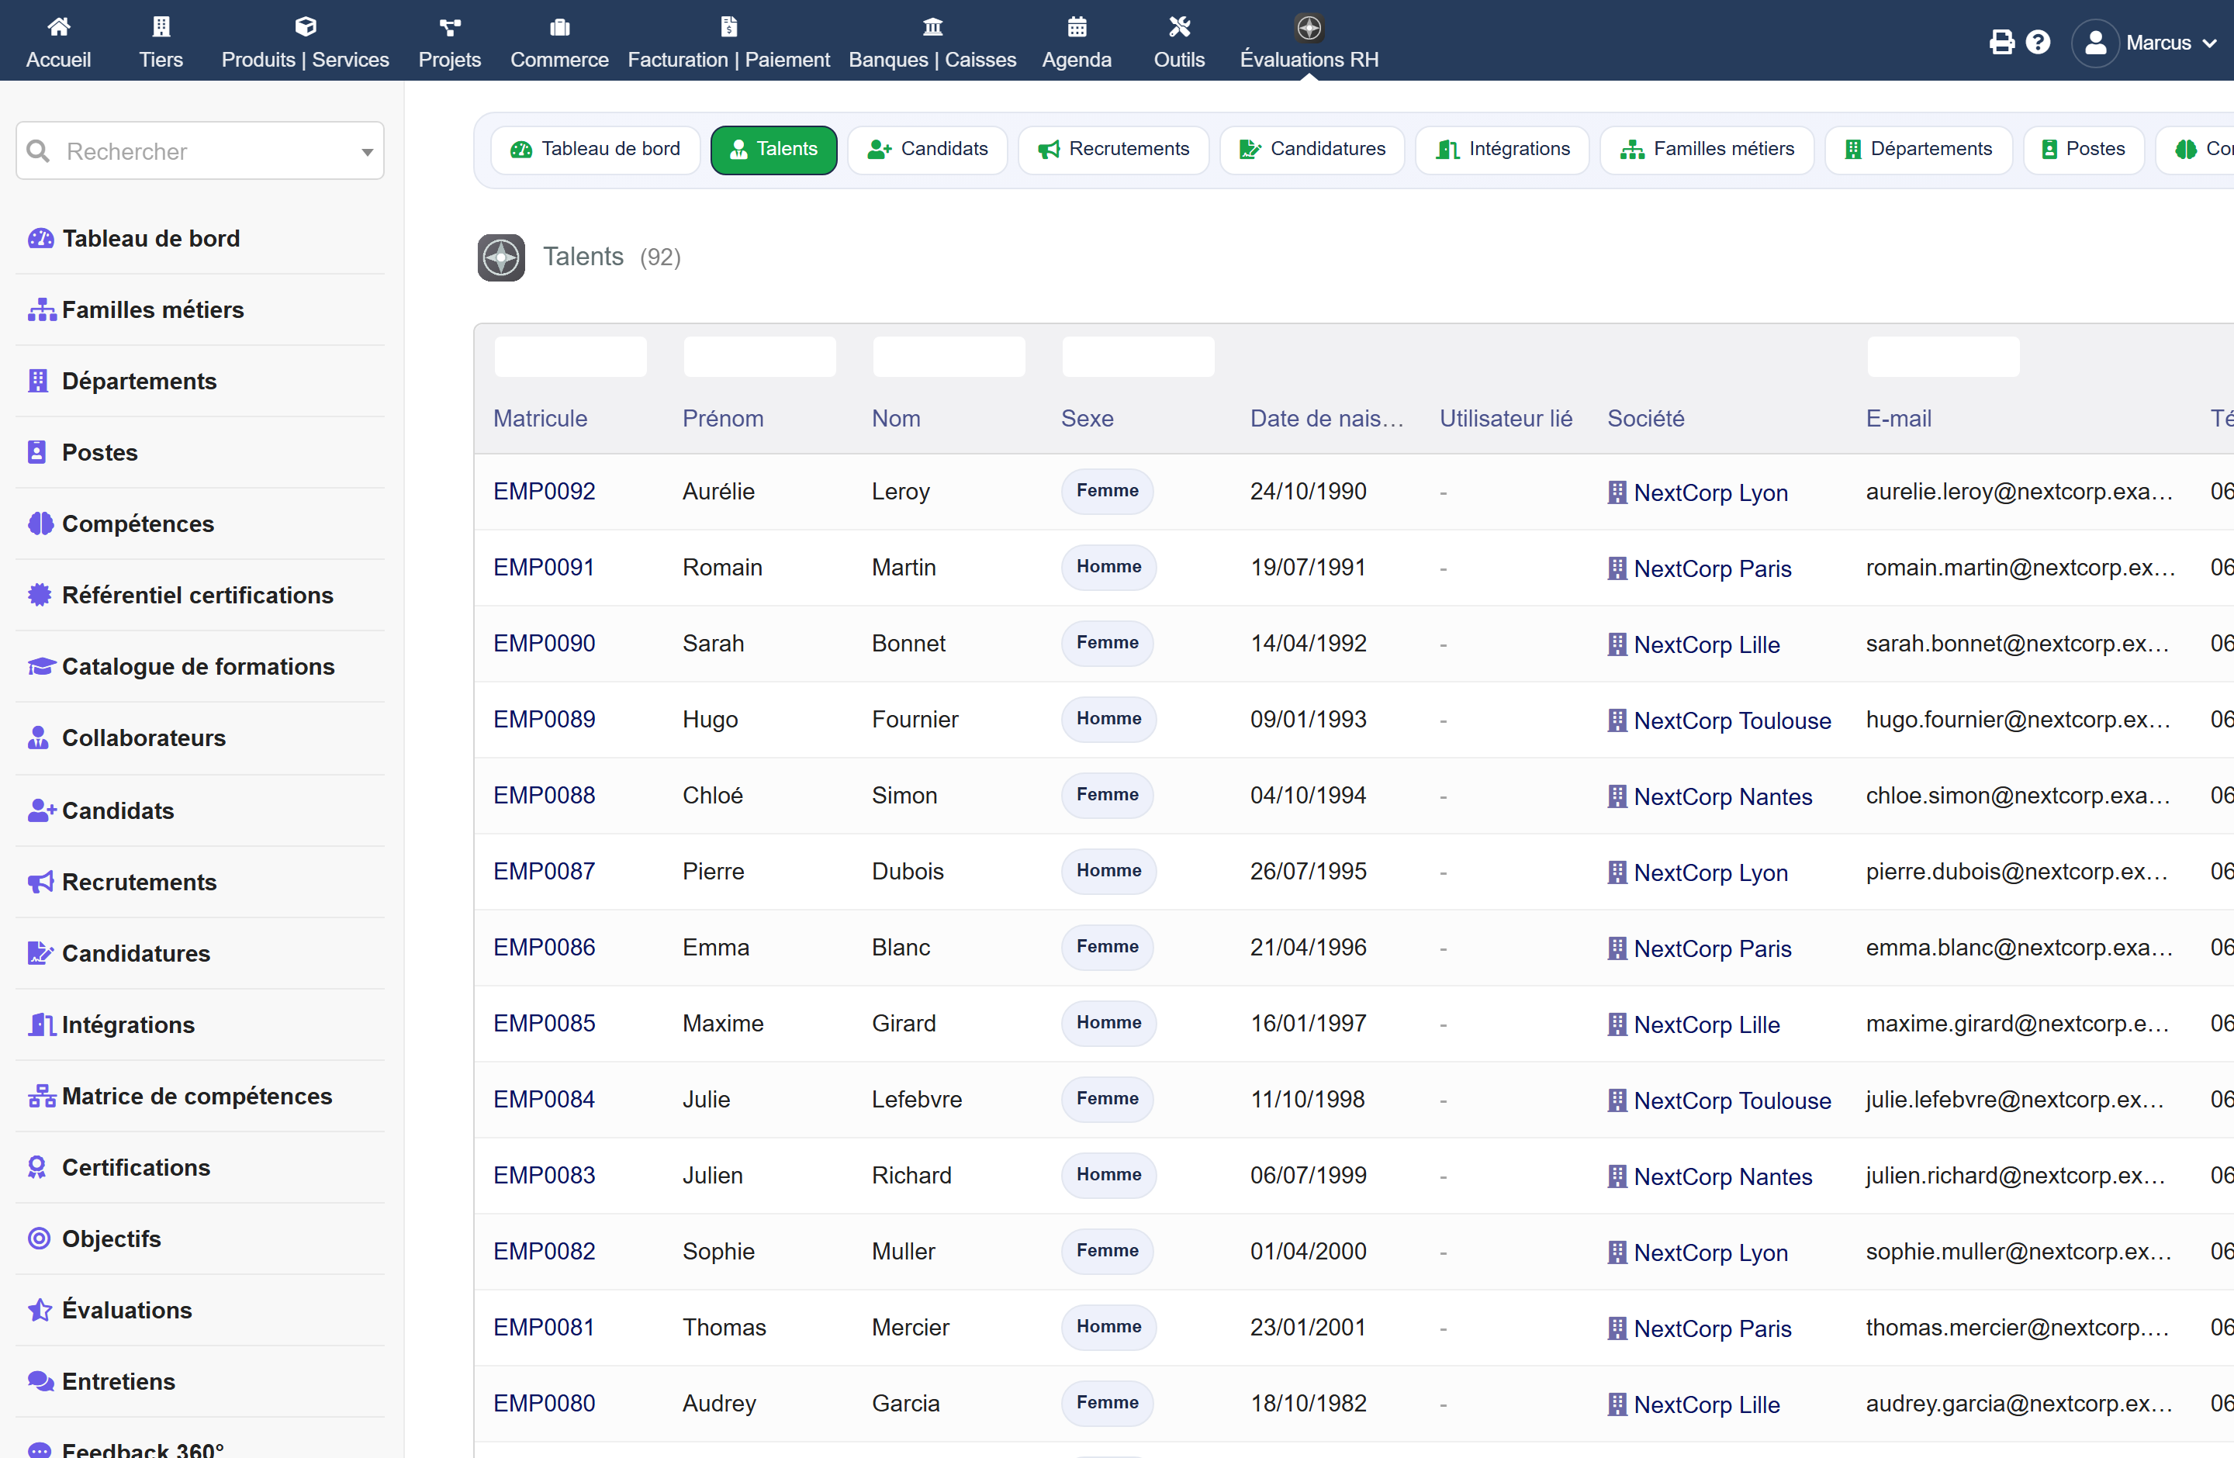The image size is (2234, 1458).
Task: Open employee EMP0089 record link
Action: point(544,720)
